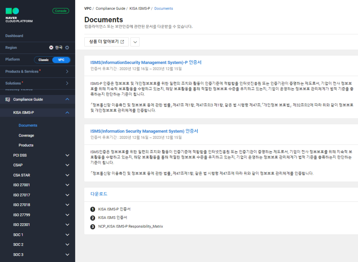
Task: Expand the ISO 27799 chevron
Action: coord(67,215)
